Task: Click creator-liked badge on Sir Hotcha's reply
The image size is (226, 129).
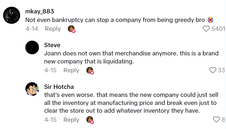Action: 90,120
